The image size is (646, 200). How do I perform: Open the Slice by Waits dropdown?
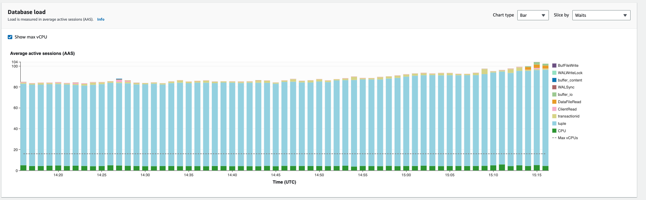click(601, 15)
